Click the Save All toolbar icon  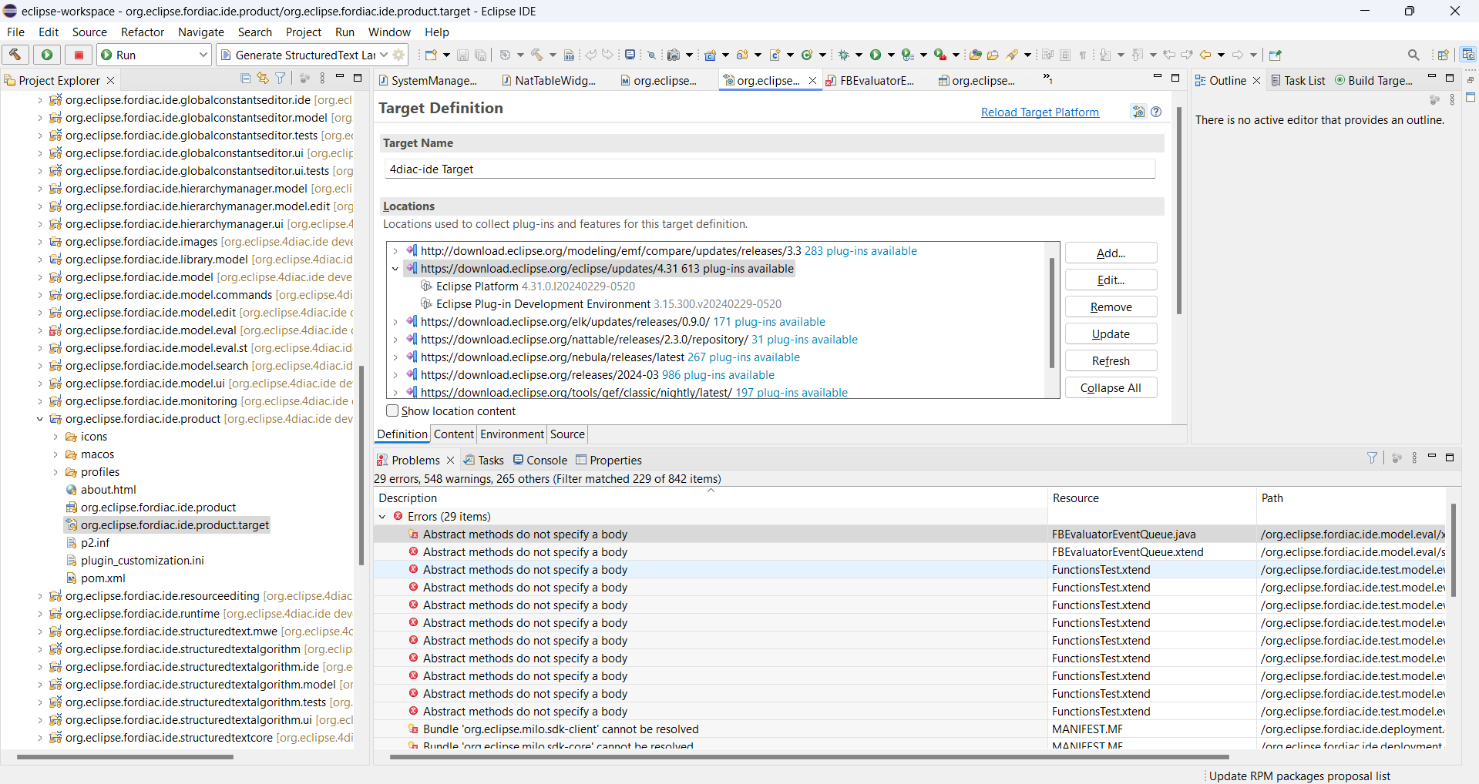tap(480, 55)
